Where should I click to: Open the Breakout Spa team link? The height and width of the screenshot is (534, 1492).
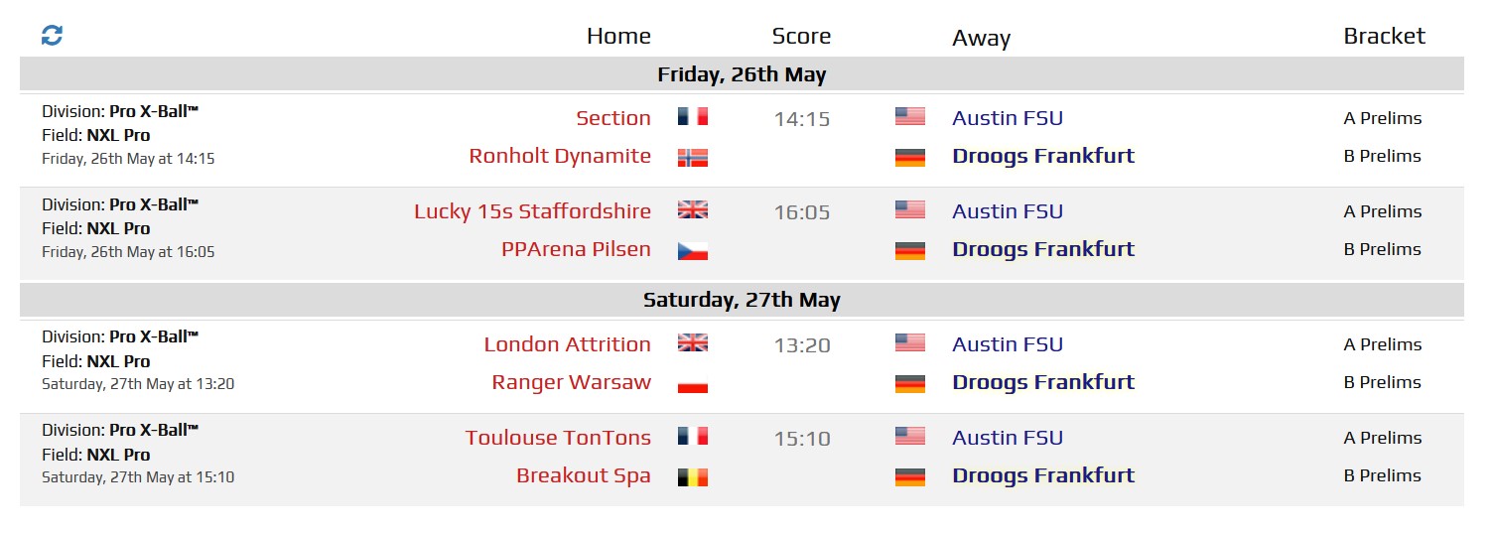[x=584, y=475]
